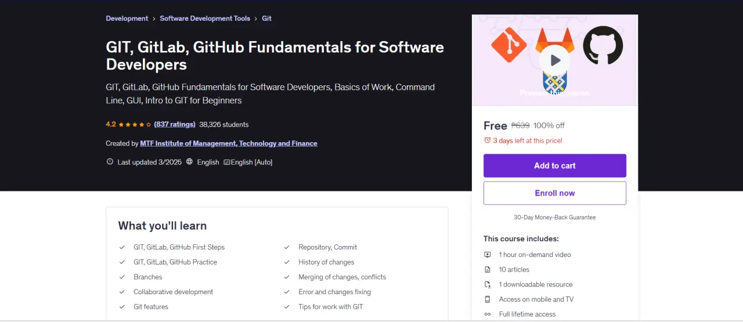This screenshot has height=322, width=743.
Task: Click the course preview thumbnail image
Action: tap(555, 60)
